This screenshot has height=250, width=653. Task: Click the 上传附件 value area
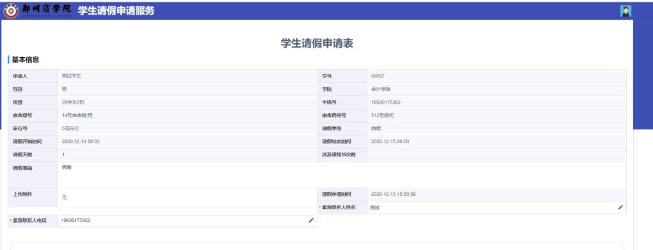[187, 198]
